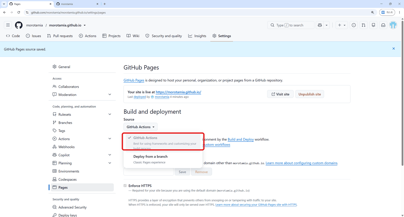Open the Issues tab

[33, 36]
